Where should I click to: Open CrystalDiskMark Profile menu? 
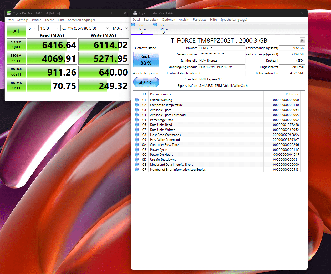pyautogui.click(x=37, y=20)
